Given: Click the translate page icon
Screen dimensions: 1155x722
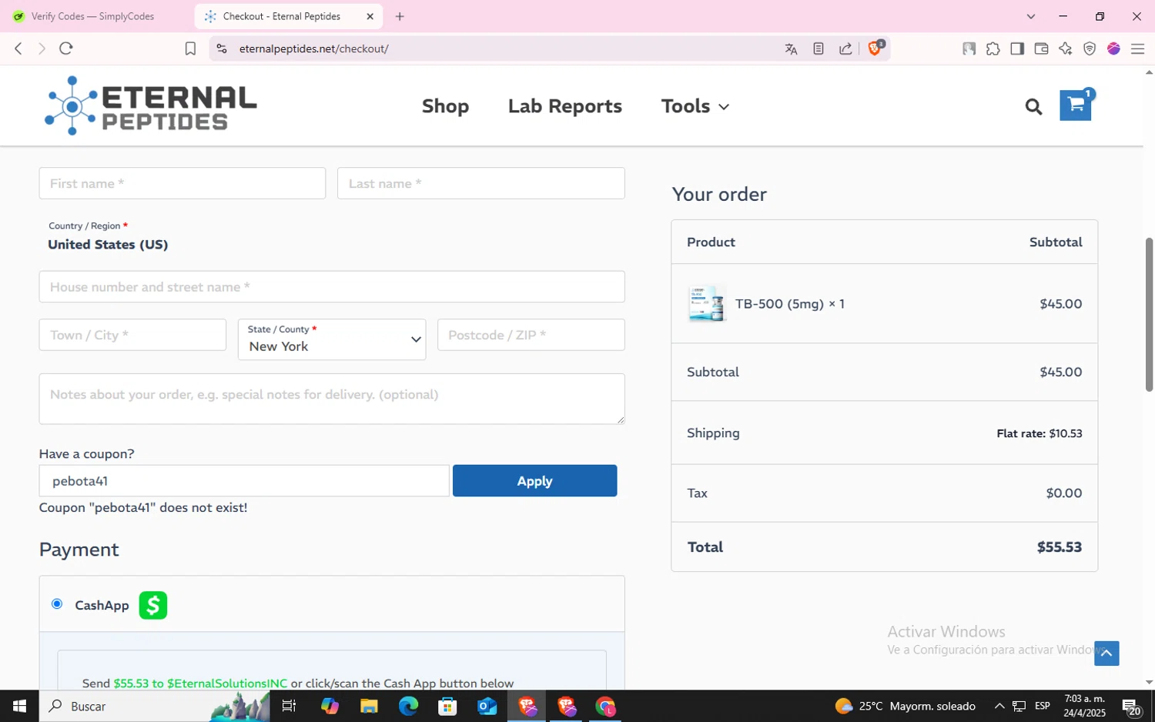Looking at the screenshot, I should 791,48.
